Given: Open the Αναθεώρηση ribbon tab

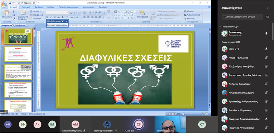Looking at the screenshot, I should (89, 7).
